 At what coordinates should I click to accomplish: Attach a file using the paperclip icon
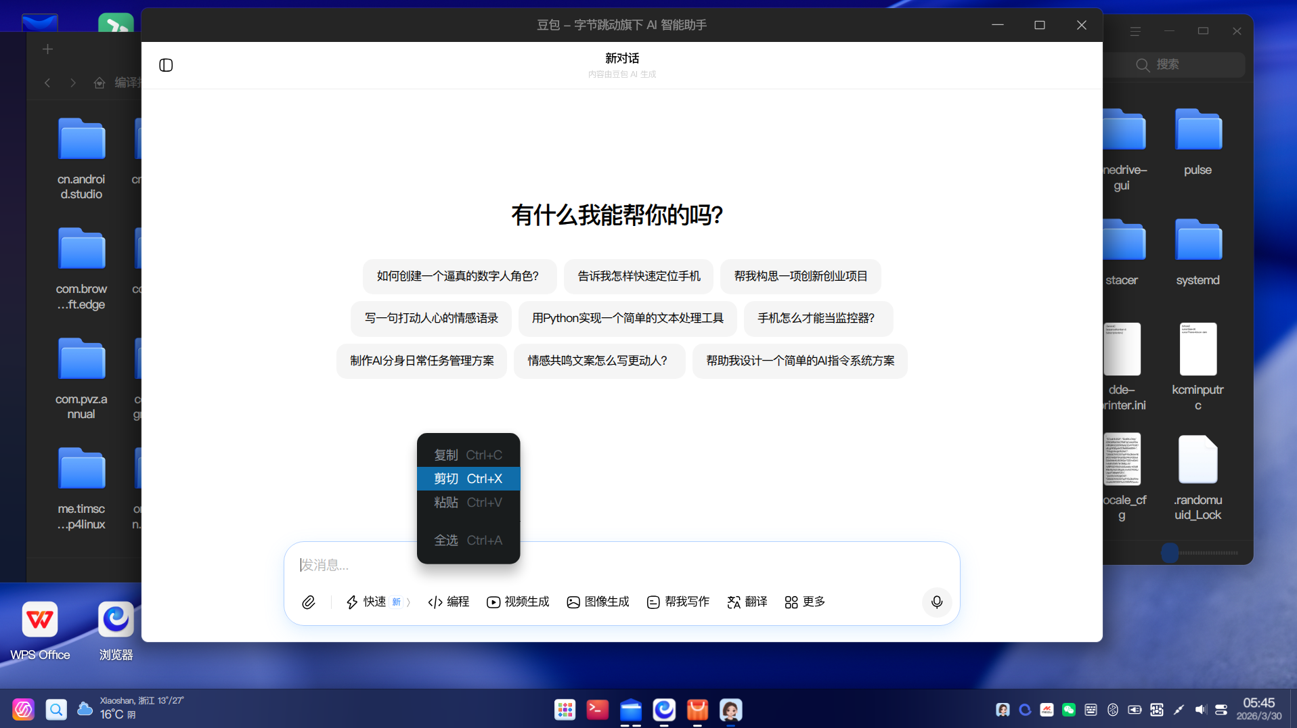[x=309, y=601]
